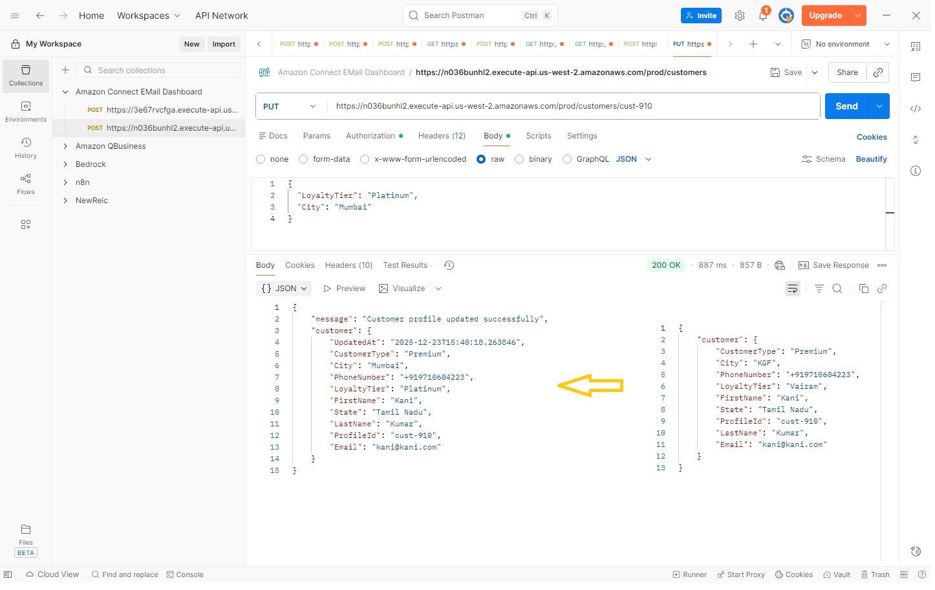Open the History sidebar panel
935x590 pixels.
pyautogui.click(x=26, y=148)
